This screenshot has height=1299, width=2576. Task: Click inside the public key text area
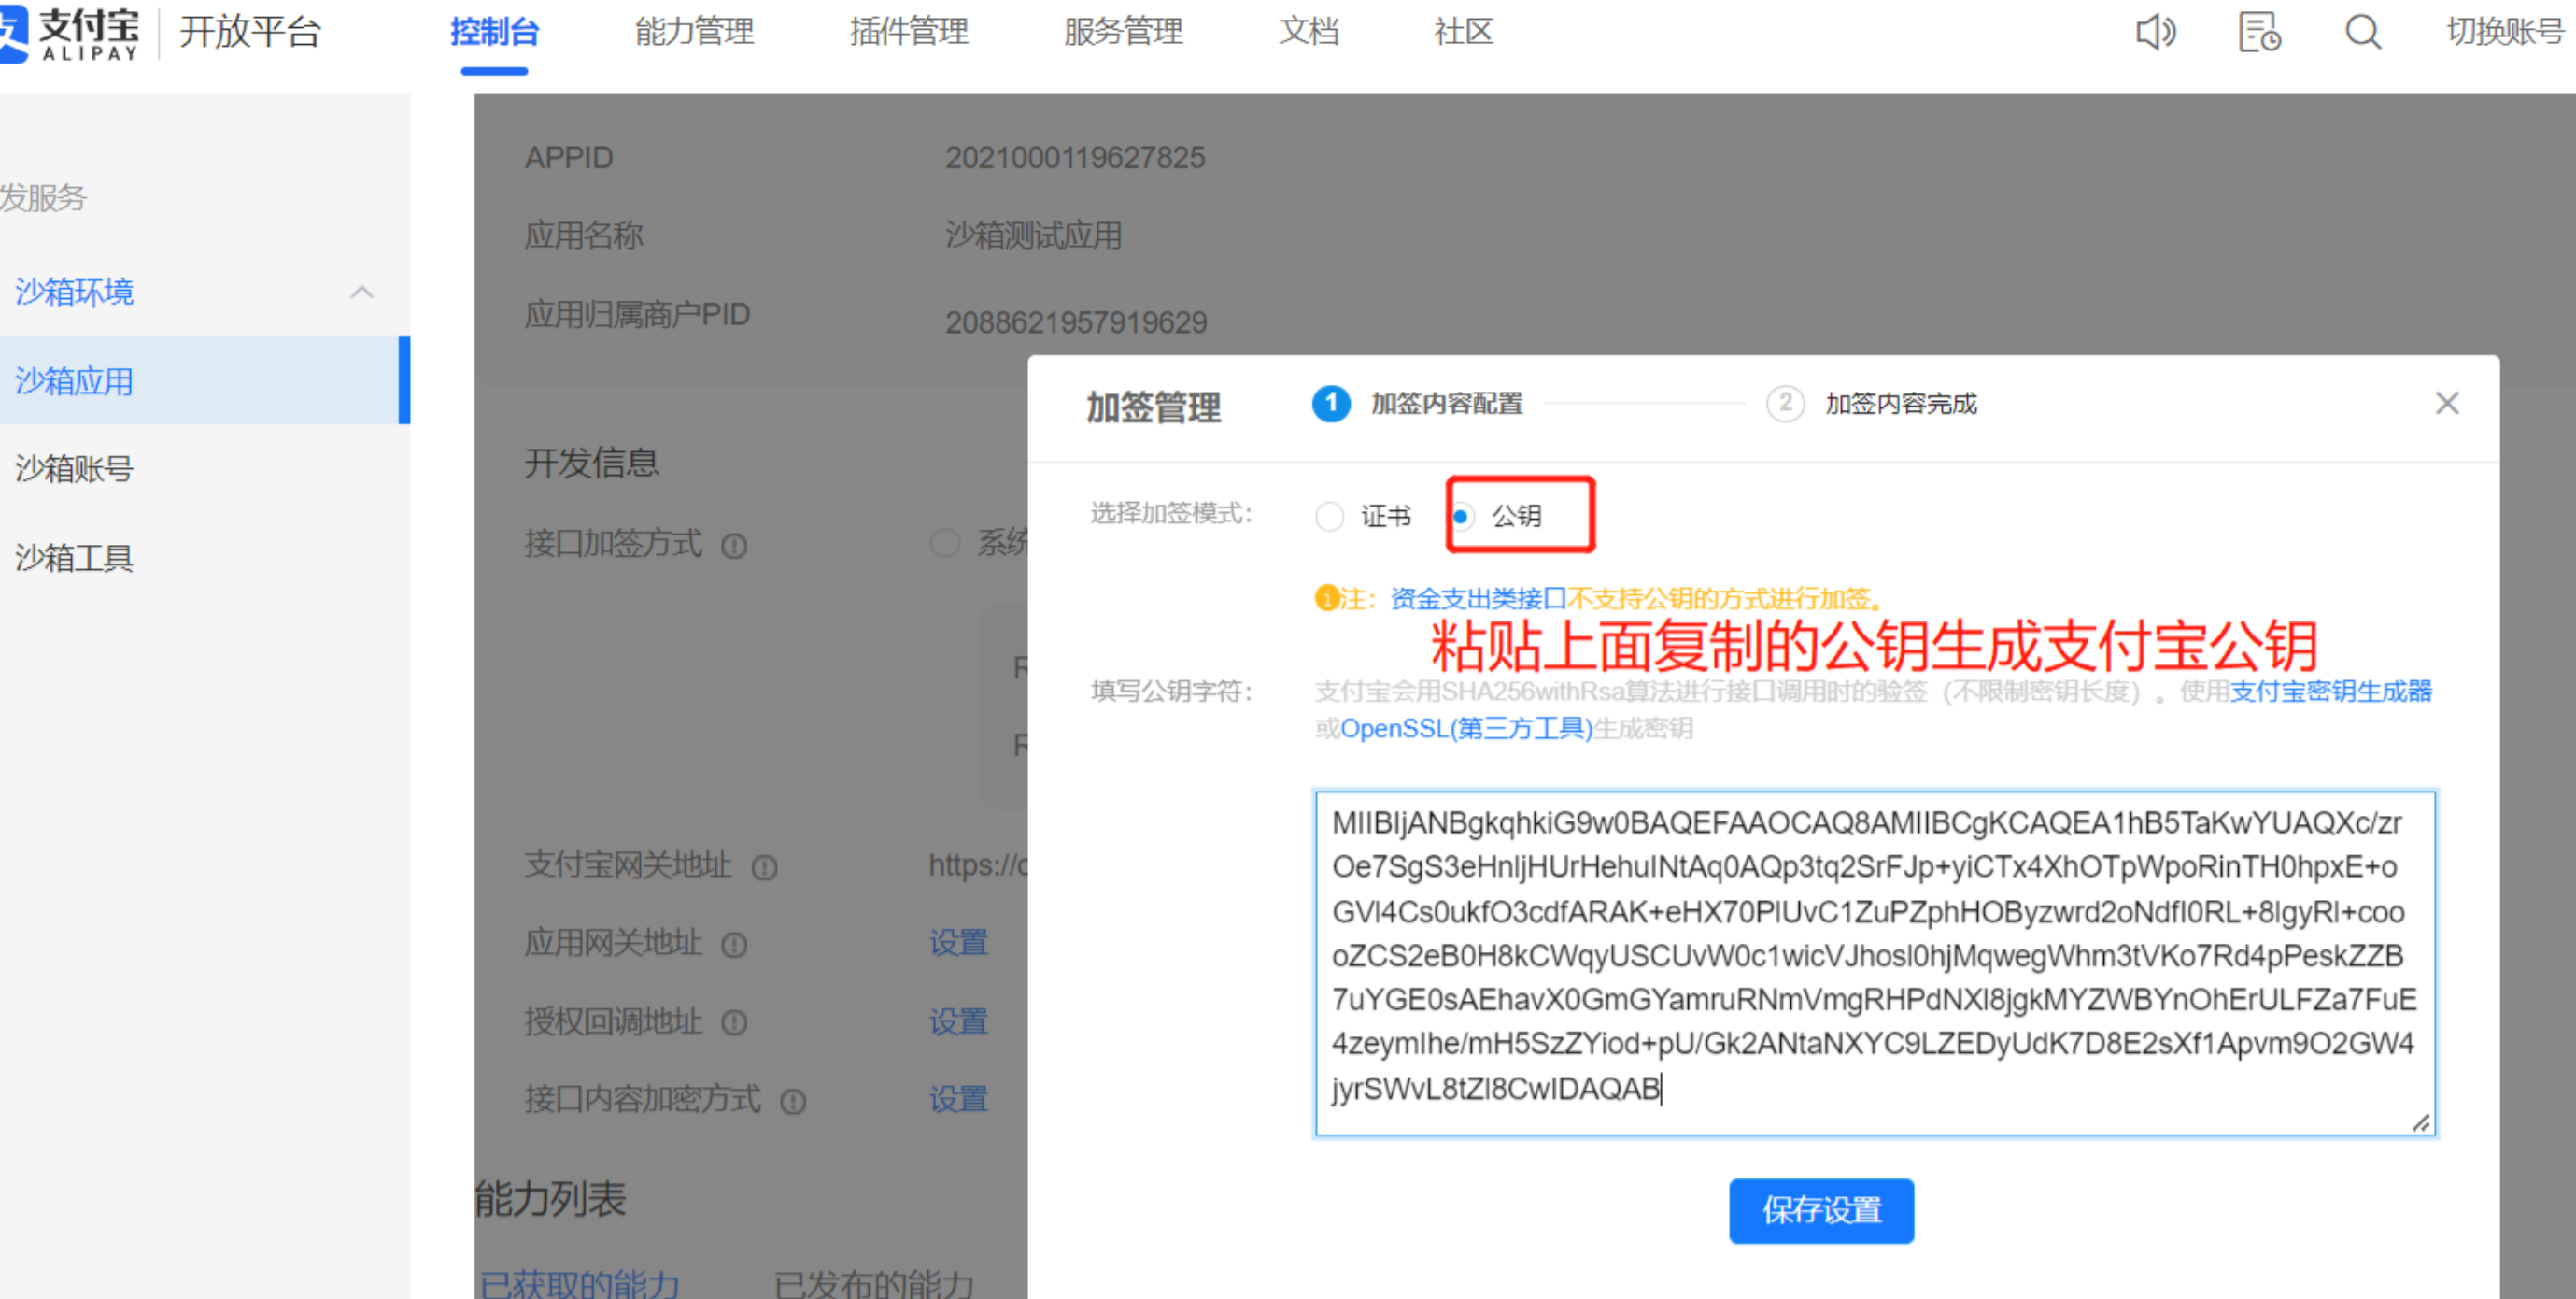click(x=1873, y=961)
